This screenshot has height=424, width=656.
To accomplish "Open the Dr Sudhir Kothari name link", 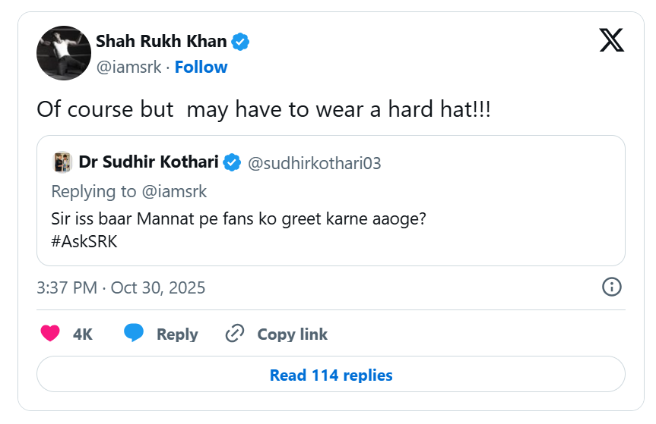I will [148, 162].
